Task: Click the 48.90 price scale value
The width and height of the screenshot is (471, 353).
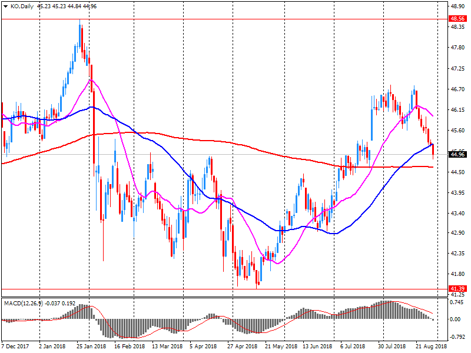Action: pyautogui.click(x=457, y=6)
